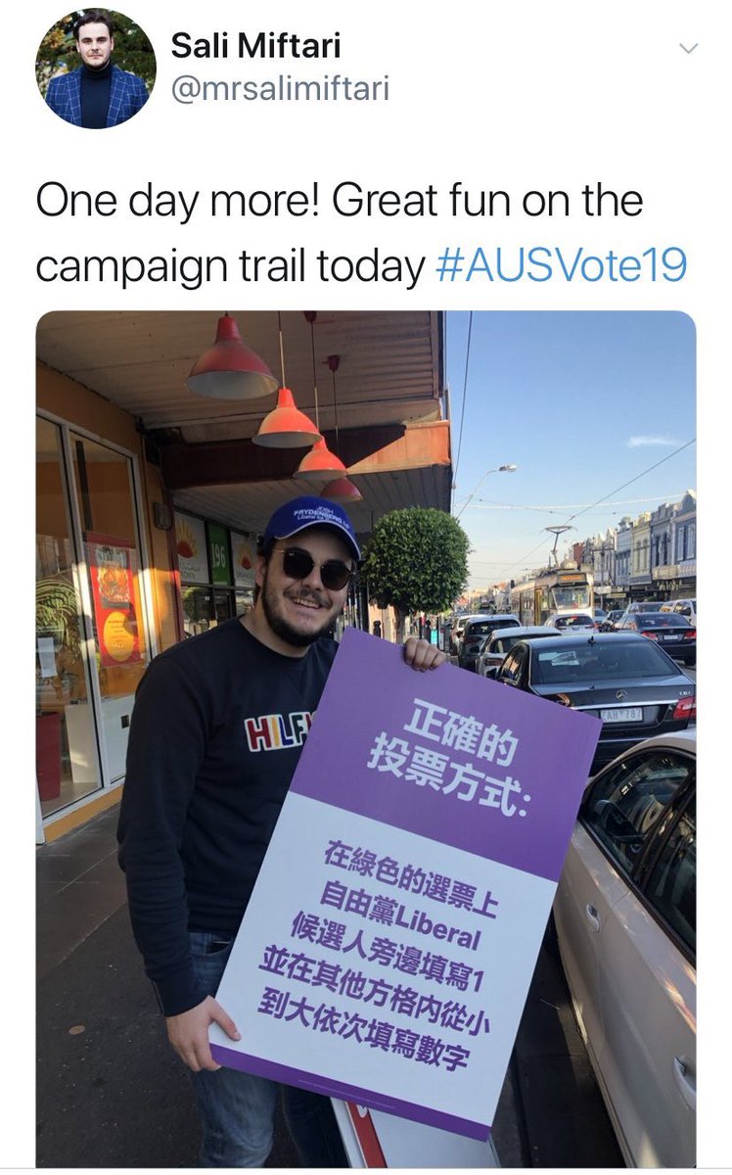Tap the man's sunglasses in the photo

(x=315, y=566)
